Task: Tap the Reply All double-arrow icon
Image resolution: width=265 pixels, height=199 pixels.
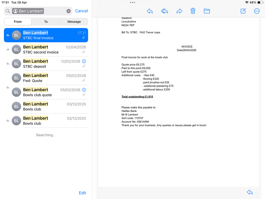Action: click(x=164, y=11)
